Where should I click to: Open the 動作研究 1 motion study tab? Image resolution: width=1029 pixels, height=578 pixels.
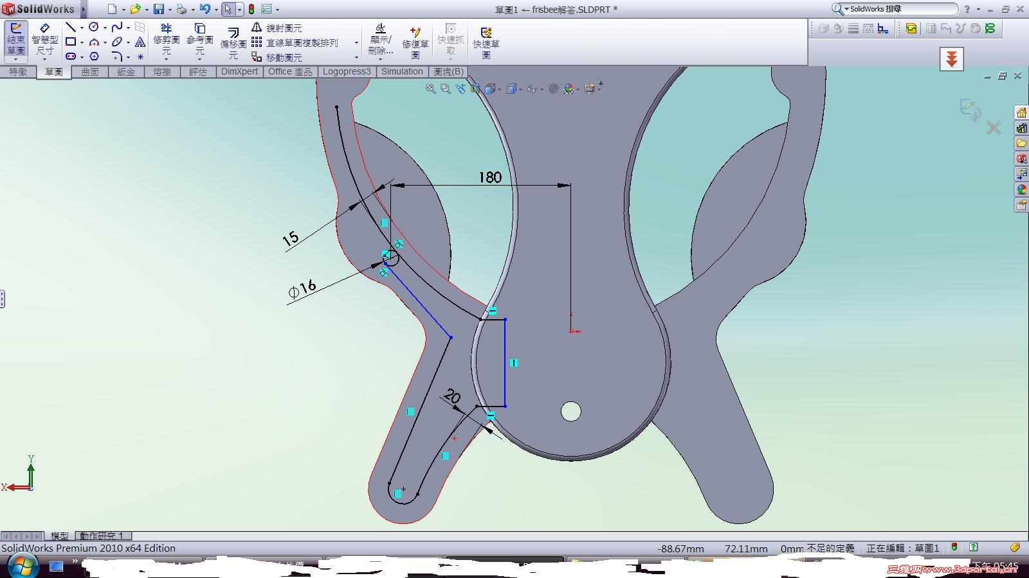[102, 536]
